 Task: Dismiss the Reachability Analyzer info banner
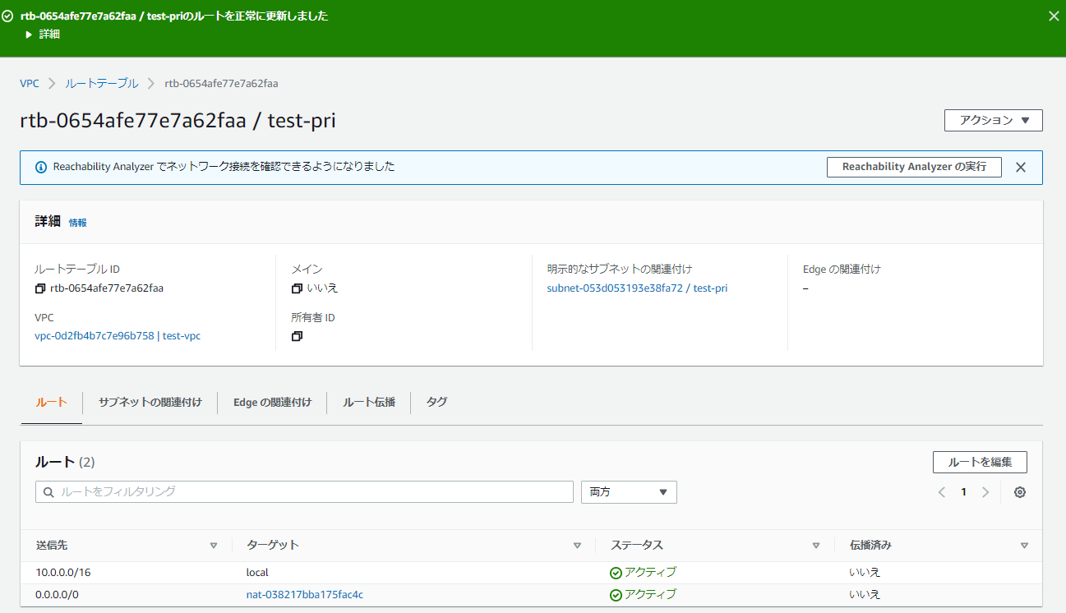[1021, 167]
